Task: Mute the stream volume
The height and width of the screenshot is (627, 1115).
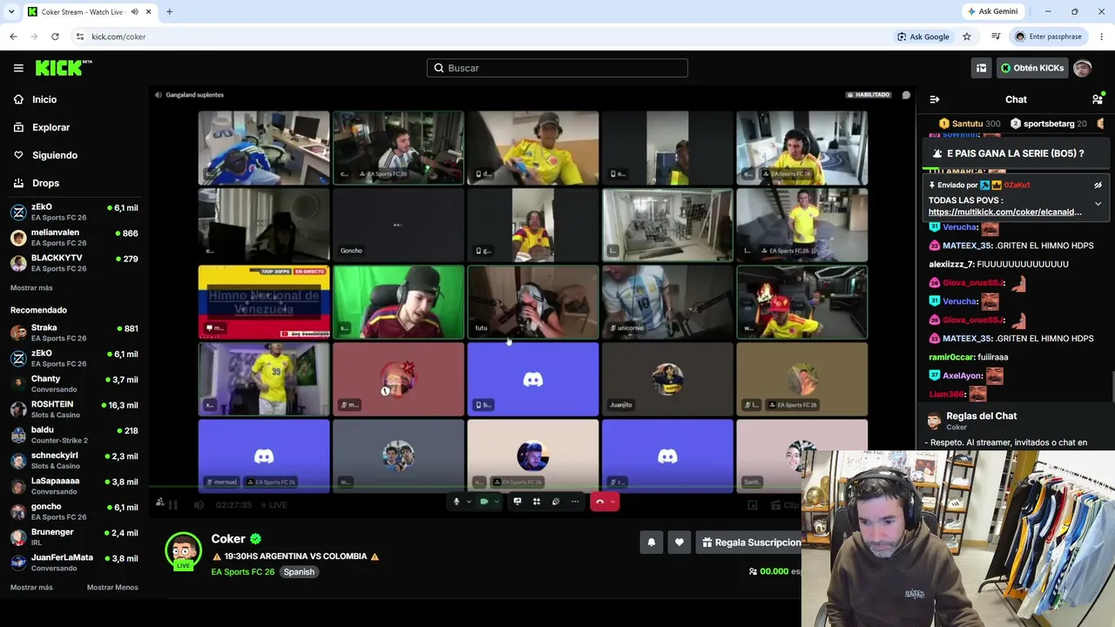Action: (199, 505)
